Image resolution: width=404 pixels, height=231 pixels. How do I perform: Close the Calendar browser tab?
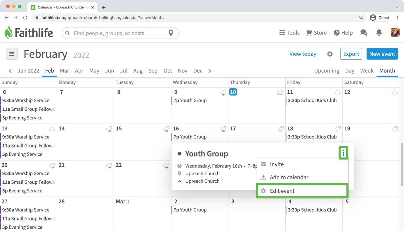coord(93,7)
